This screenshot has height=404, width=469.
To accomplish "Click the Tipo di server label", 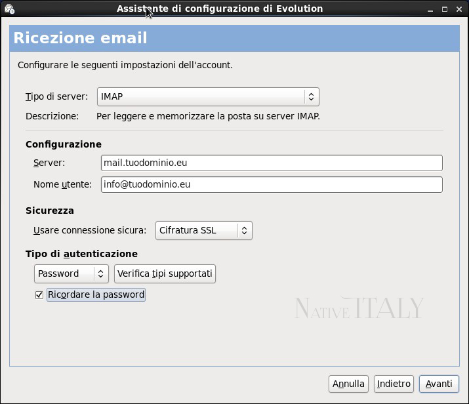I will (57, 97).
